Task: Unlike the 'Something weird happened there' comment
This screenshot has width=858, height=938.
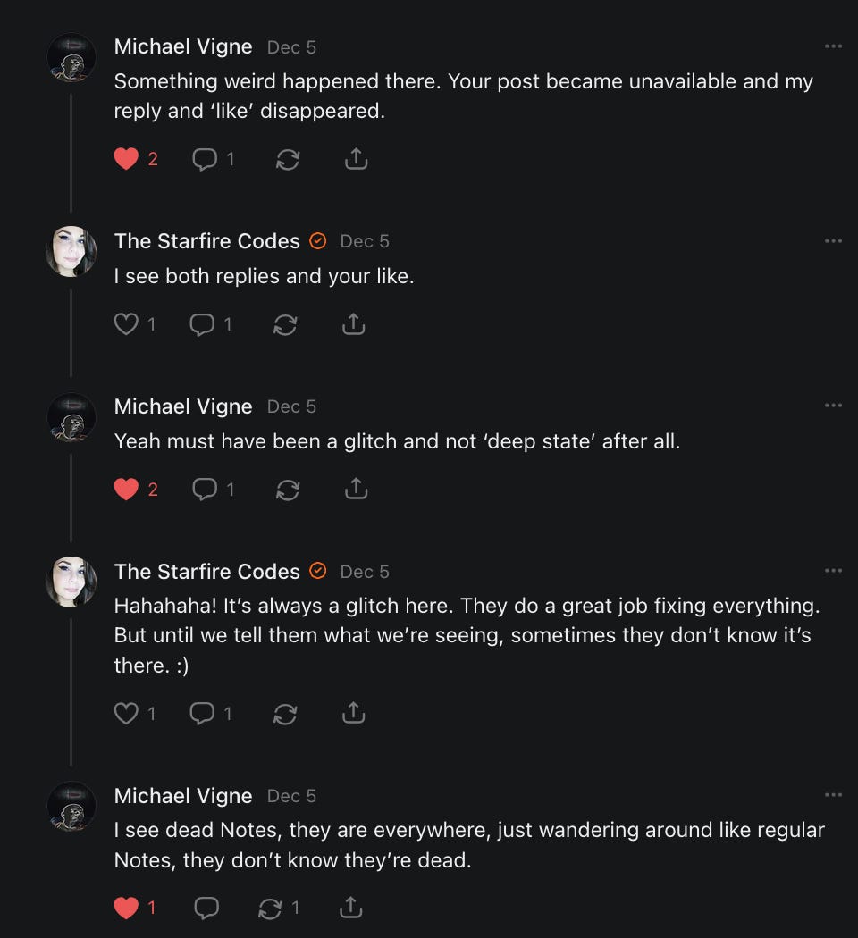Action: (127, 159)
